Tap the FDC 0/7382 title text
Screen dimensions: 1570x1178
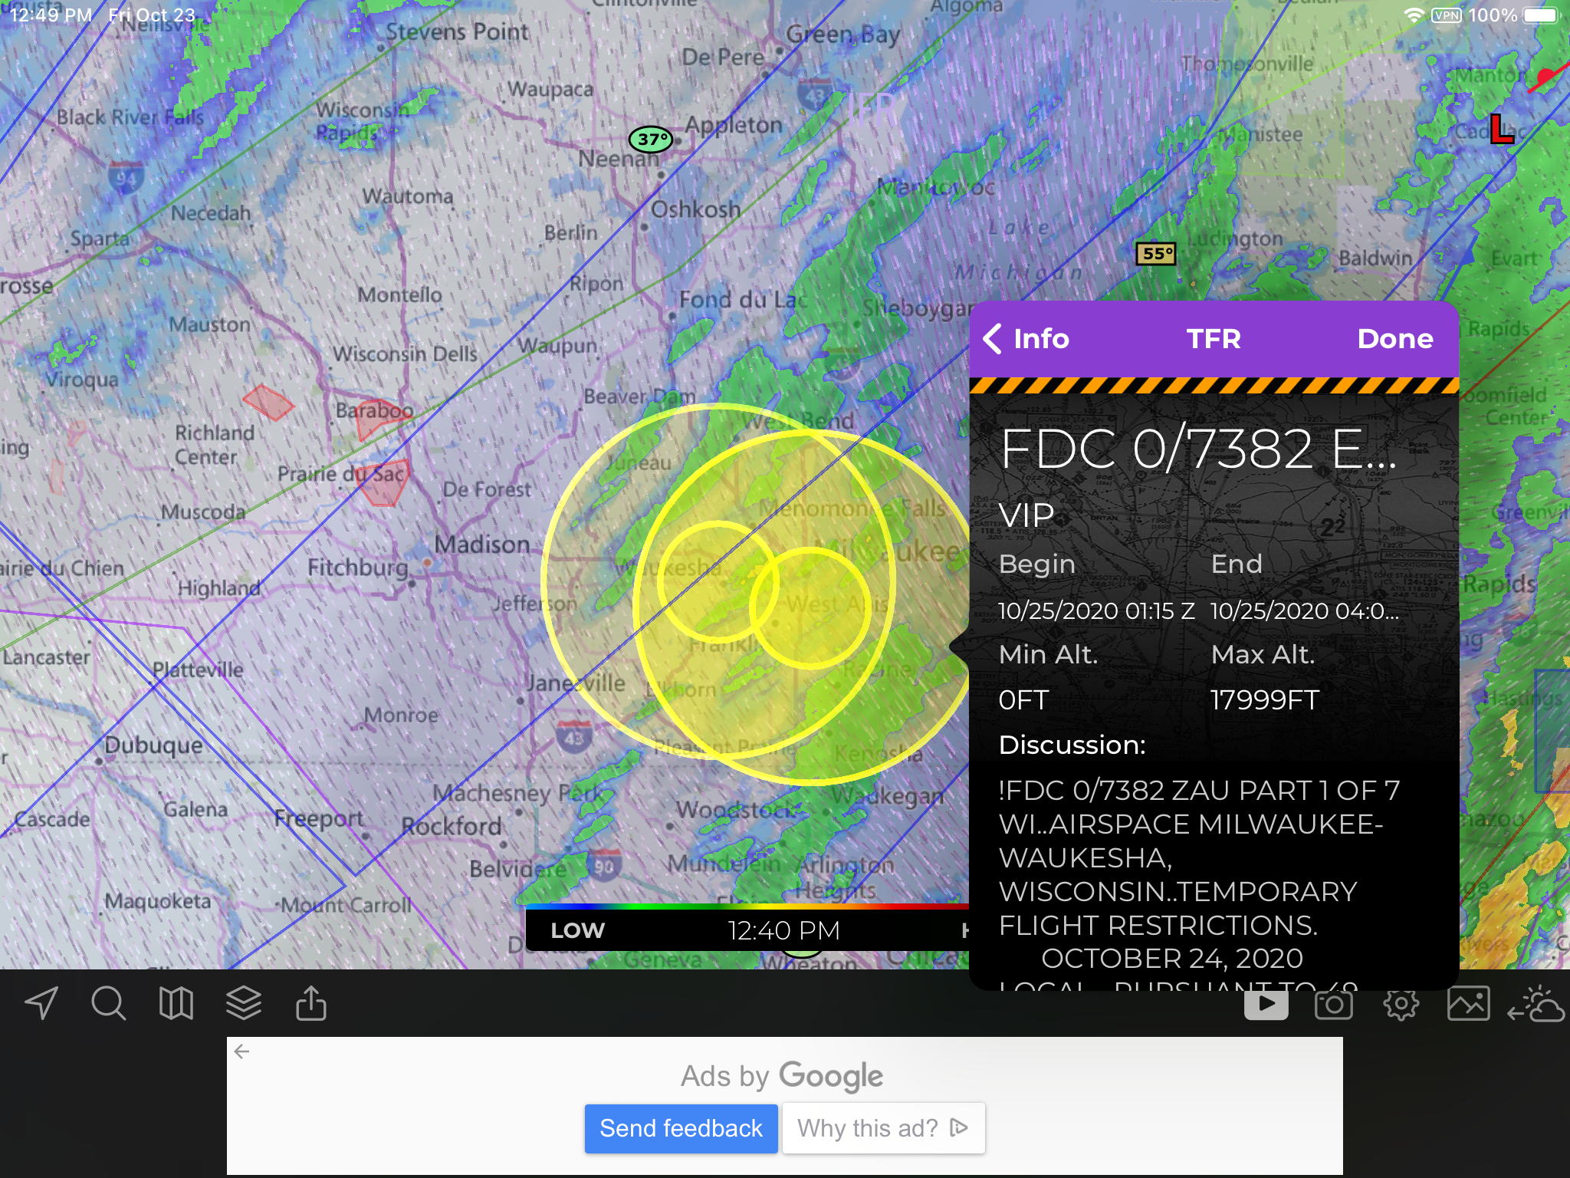point(1197,449)
